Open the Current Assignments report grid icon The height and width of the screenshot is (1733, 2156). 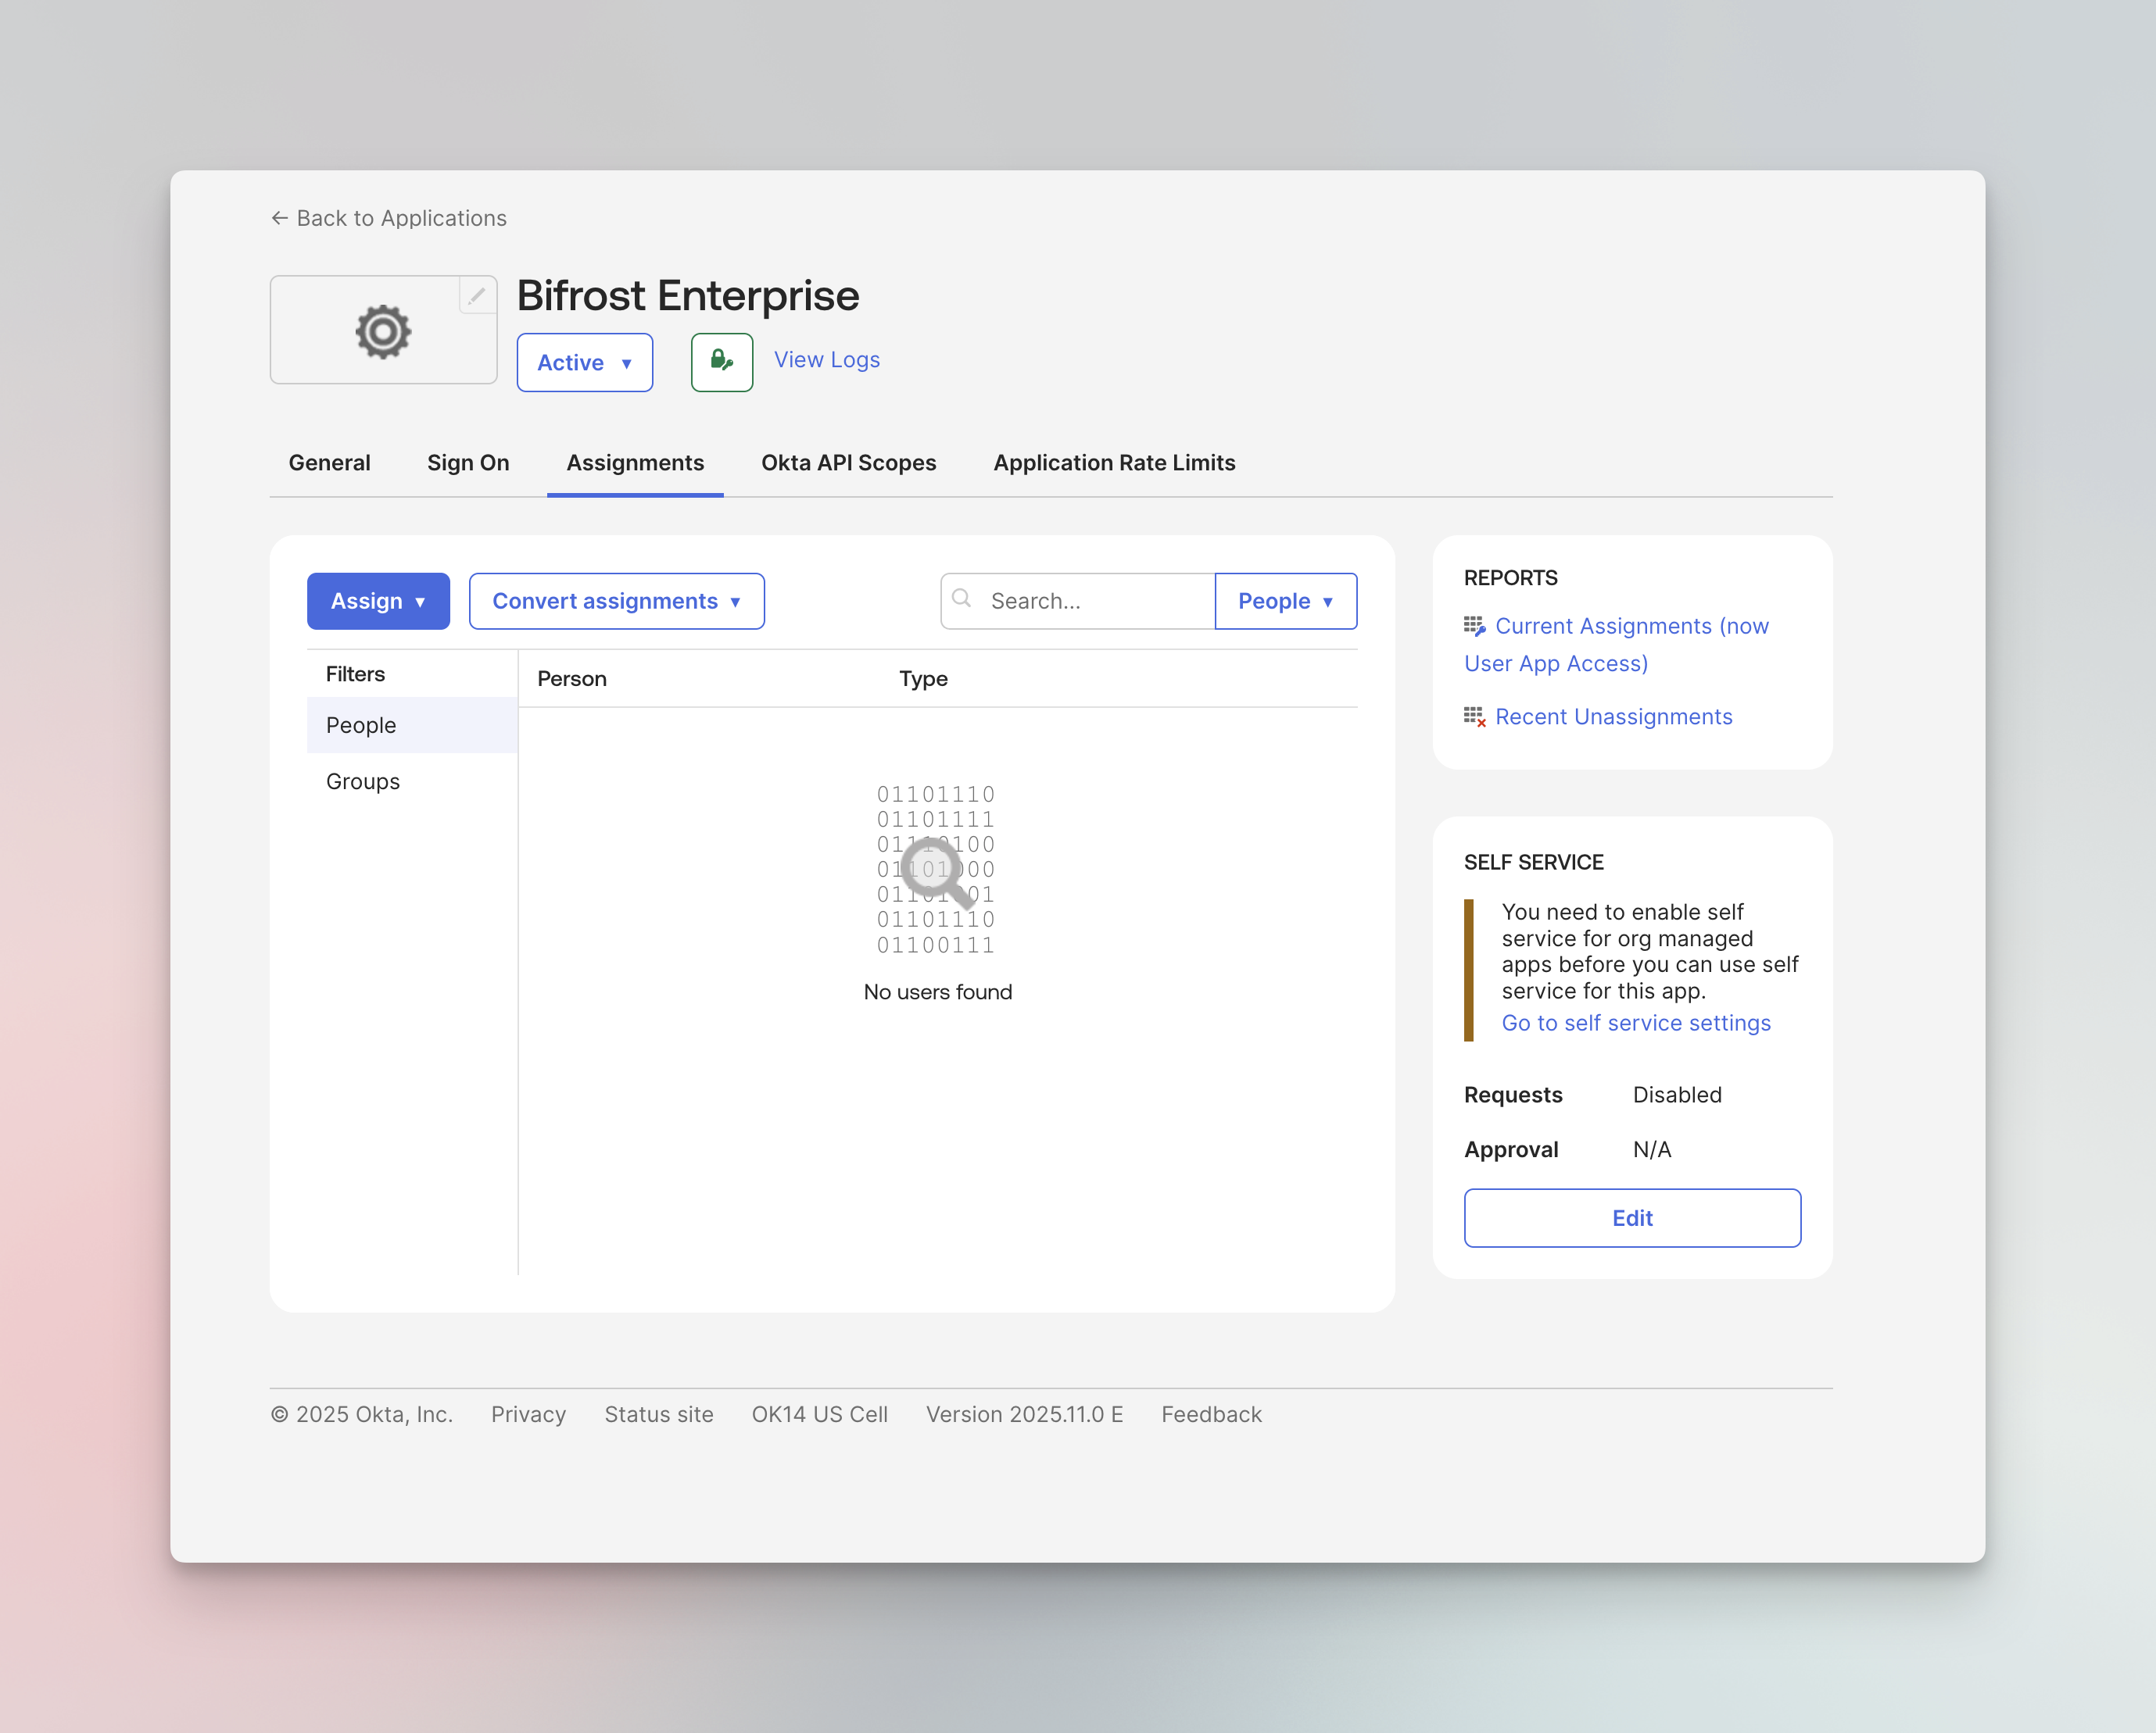point(1474,626)
